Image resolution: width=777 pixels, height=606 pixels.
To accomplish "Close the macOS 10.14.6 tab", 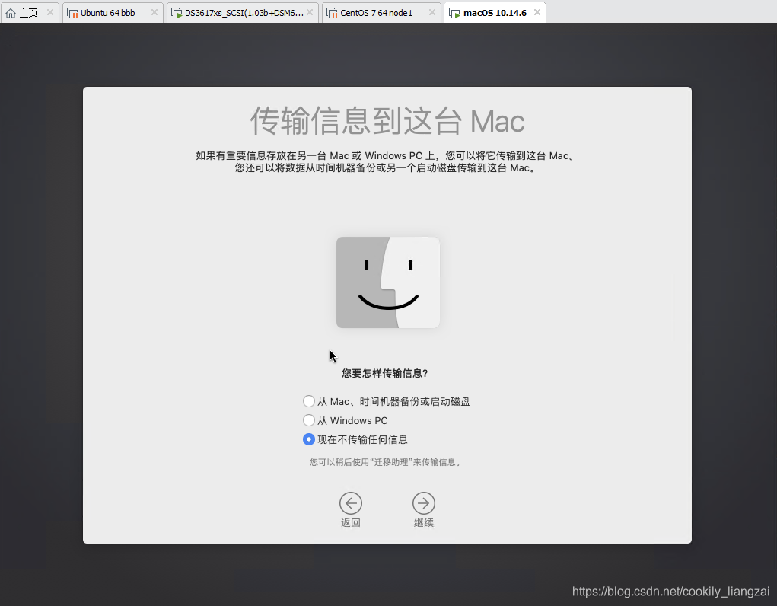I will tap(537, 12).
